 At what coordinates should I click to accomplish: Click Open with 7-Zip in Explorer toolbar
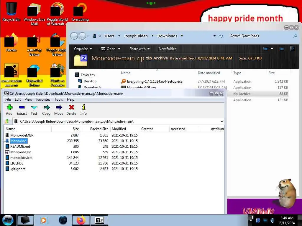tap(108, 49)
